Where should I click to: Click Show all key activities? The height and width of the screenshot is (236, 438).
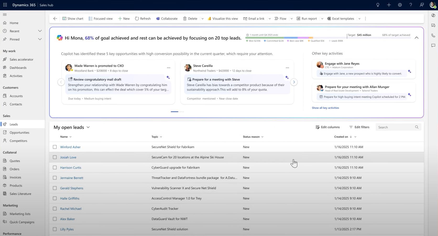[325, 108]
